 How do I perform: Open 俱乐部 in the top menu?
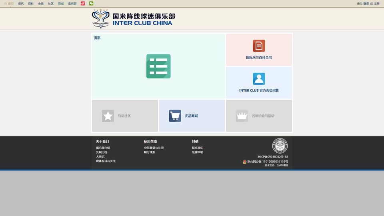point(72,4)
